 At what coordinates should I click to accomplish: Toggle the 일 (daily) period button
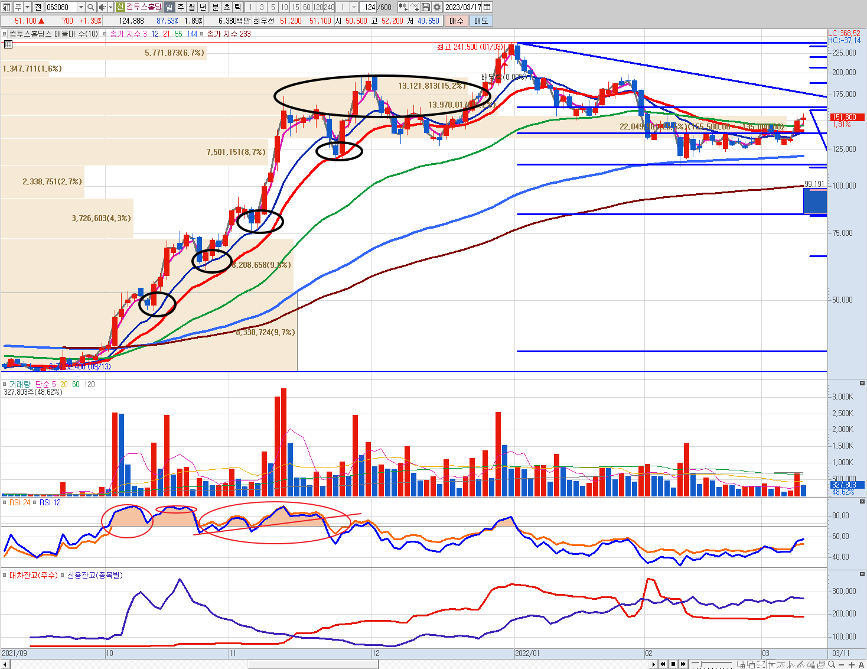tap(169, 7)
